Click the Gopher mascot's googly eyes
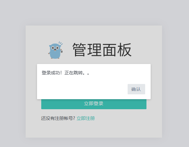 point(55,48)
